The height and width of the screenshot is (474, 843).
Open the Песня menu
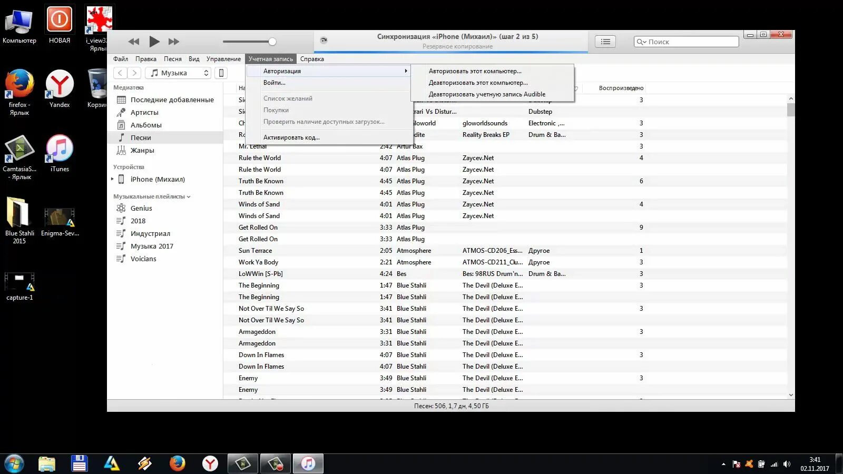coord(172,59)
